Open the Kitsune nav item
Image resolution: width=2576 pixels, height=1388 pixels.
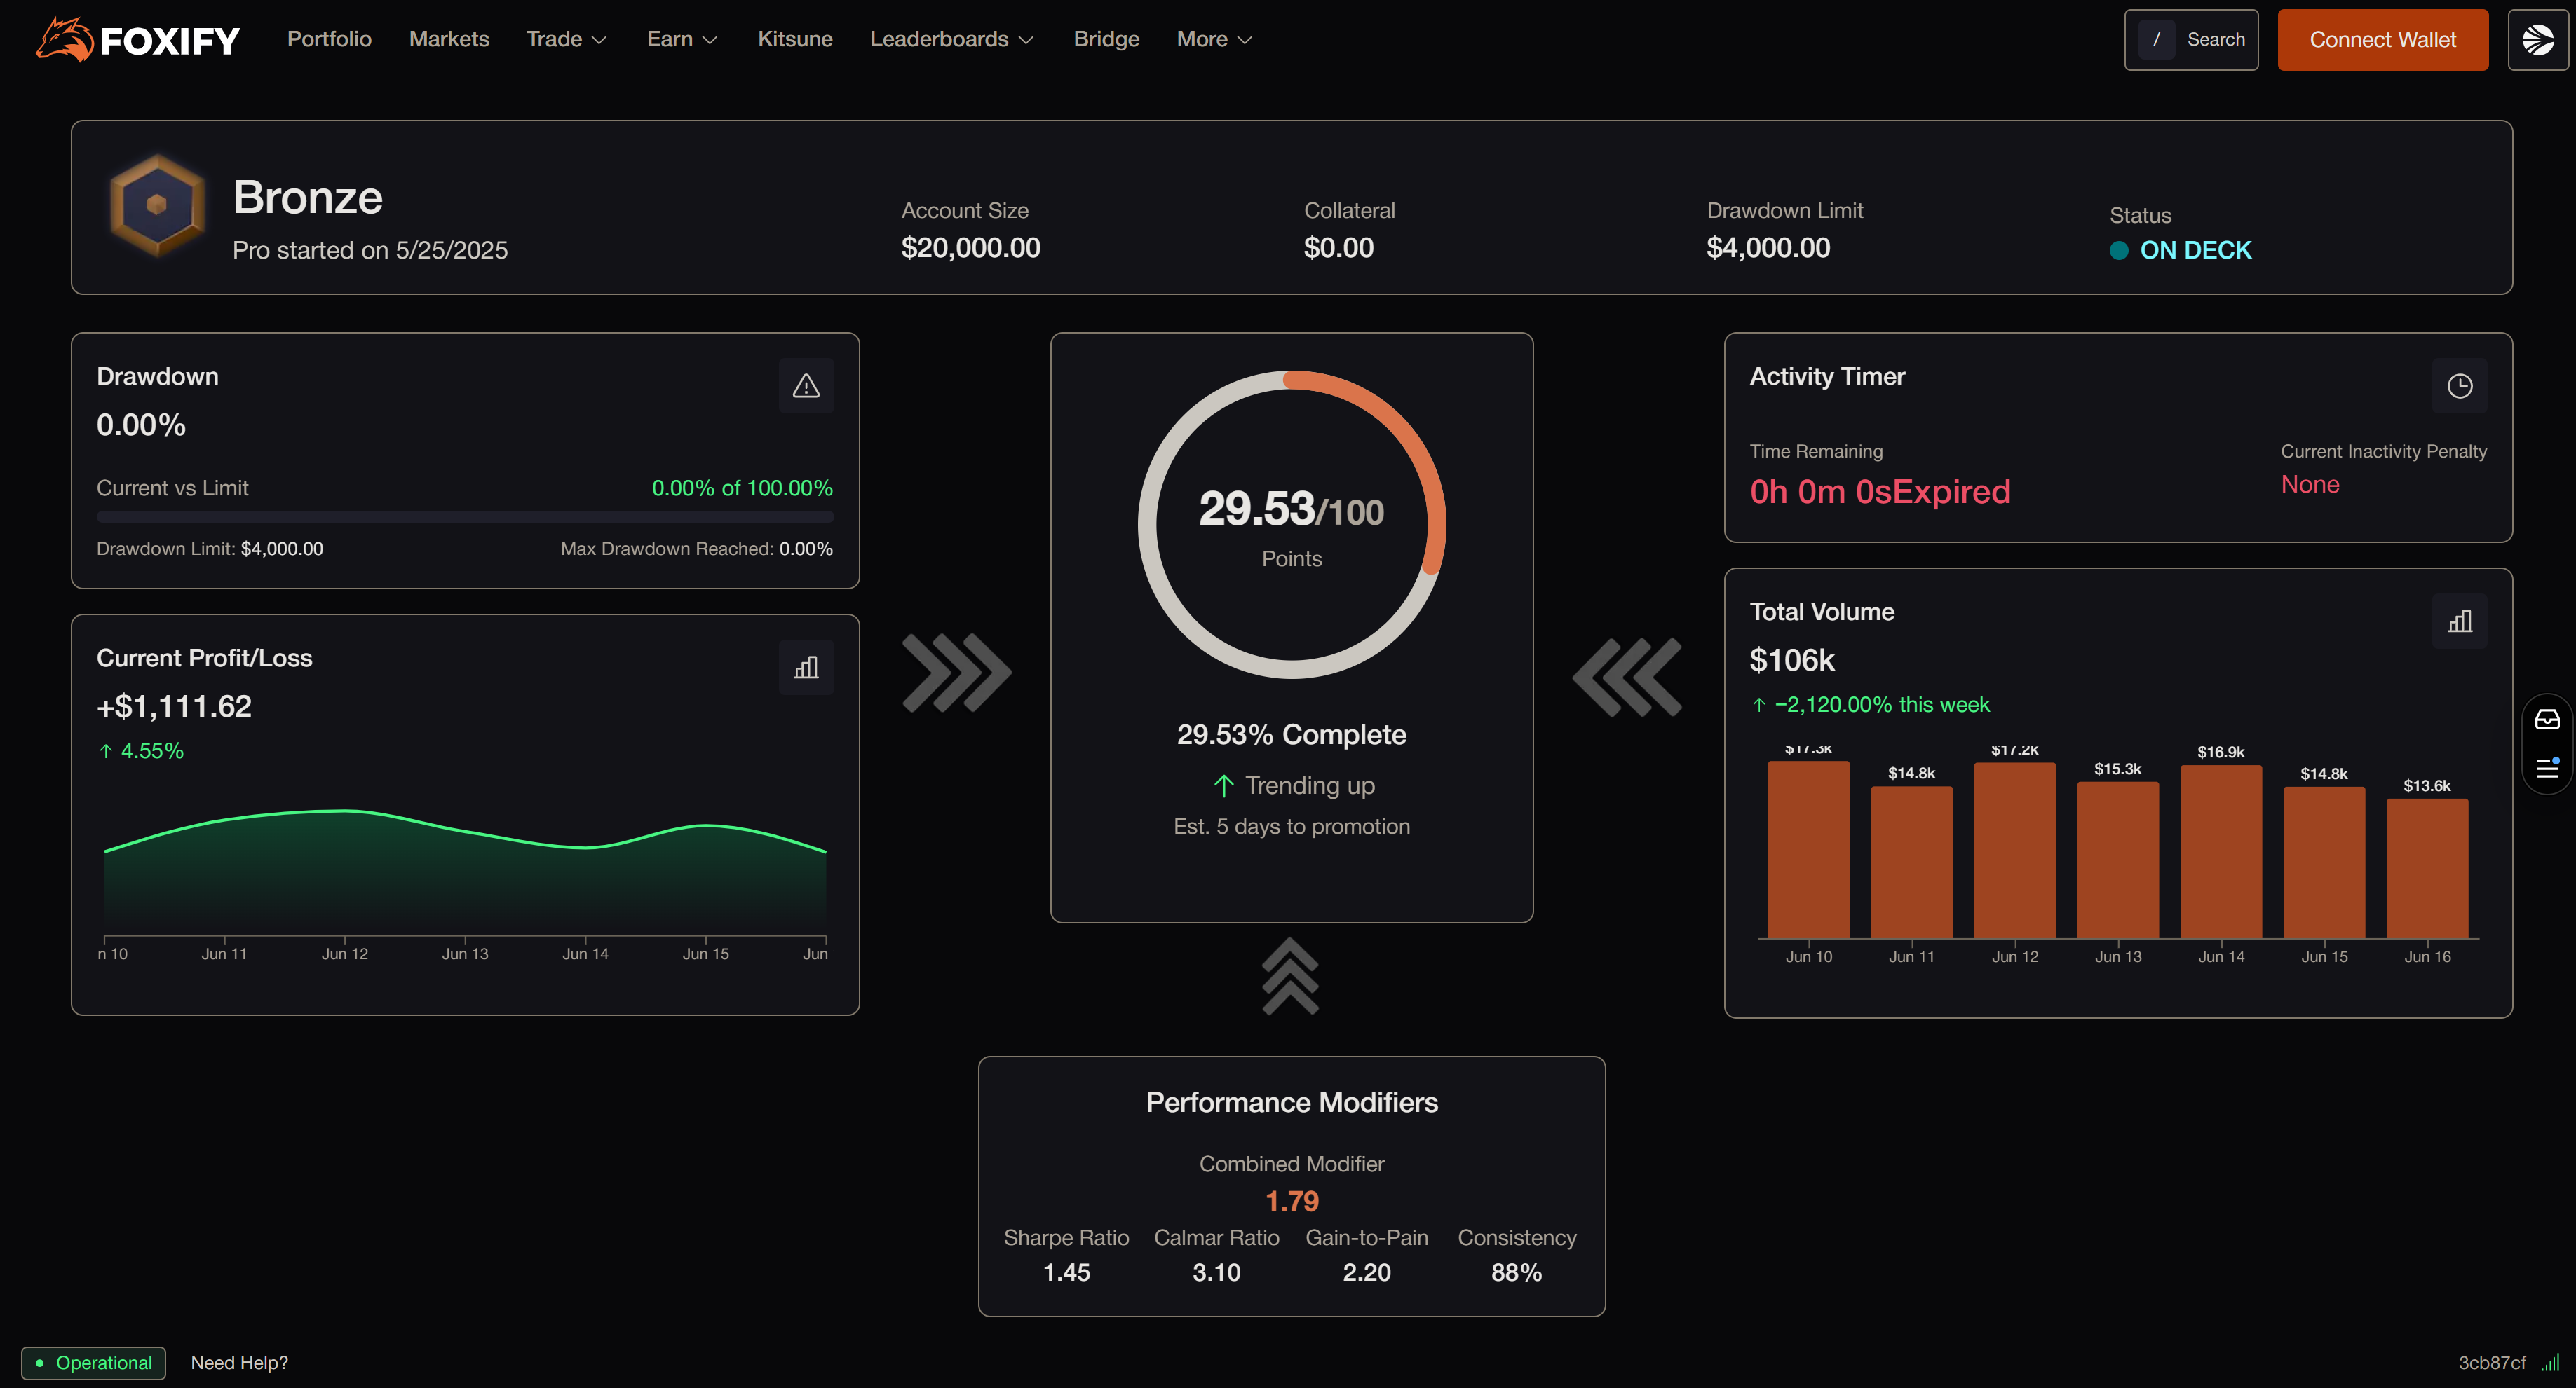[795, 40]
